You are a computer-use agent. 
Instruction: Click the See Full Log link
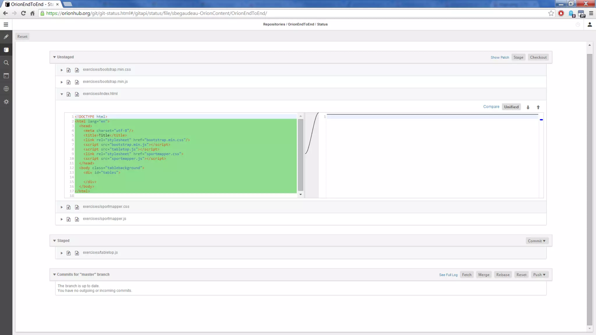[x=448, y=275]
